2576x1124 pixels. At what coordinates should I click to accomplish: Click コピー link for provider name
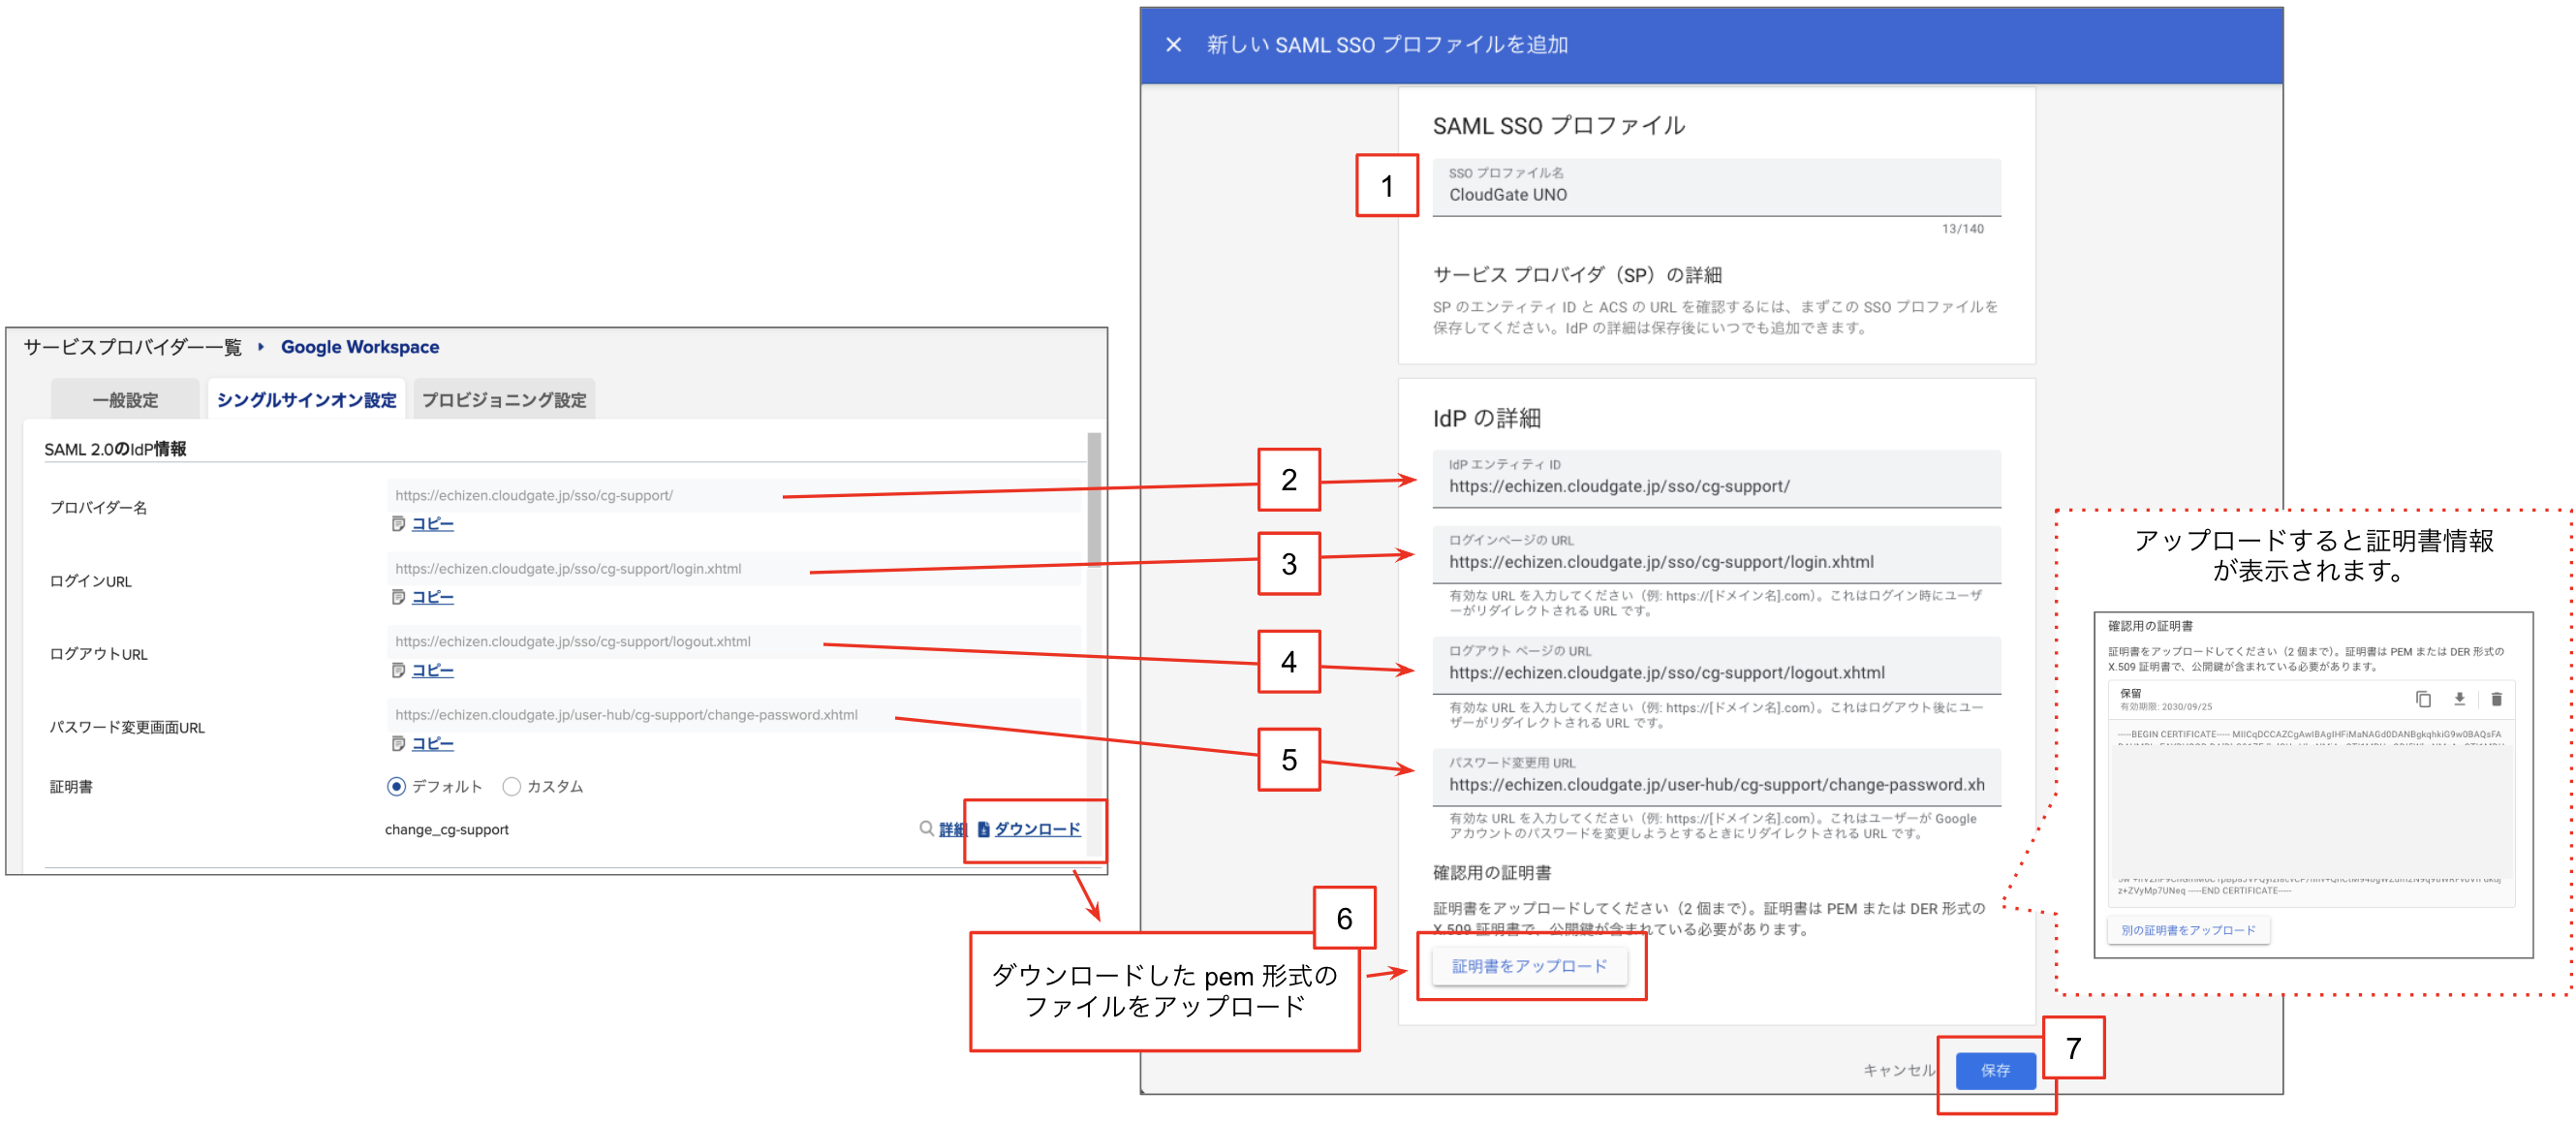pos(432,524)
